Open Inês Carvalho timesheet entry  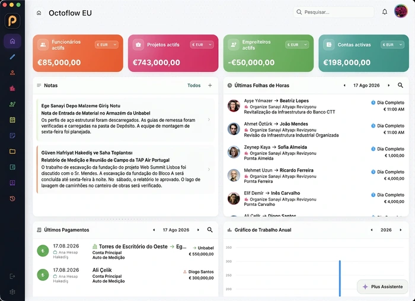coord(316,198)
